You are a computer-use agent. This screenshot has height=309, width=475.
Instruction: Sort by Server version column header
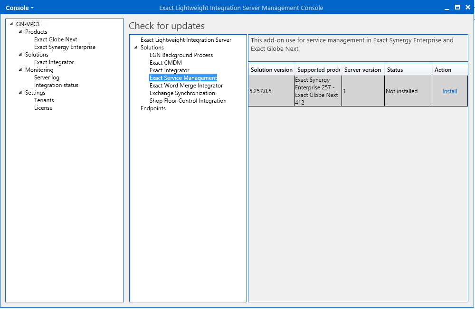(x=363, y=70)
